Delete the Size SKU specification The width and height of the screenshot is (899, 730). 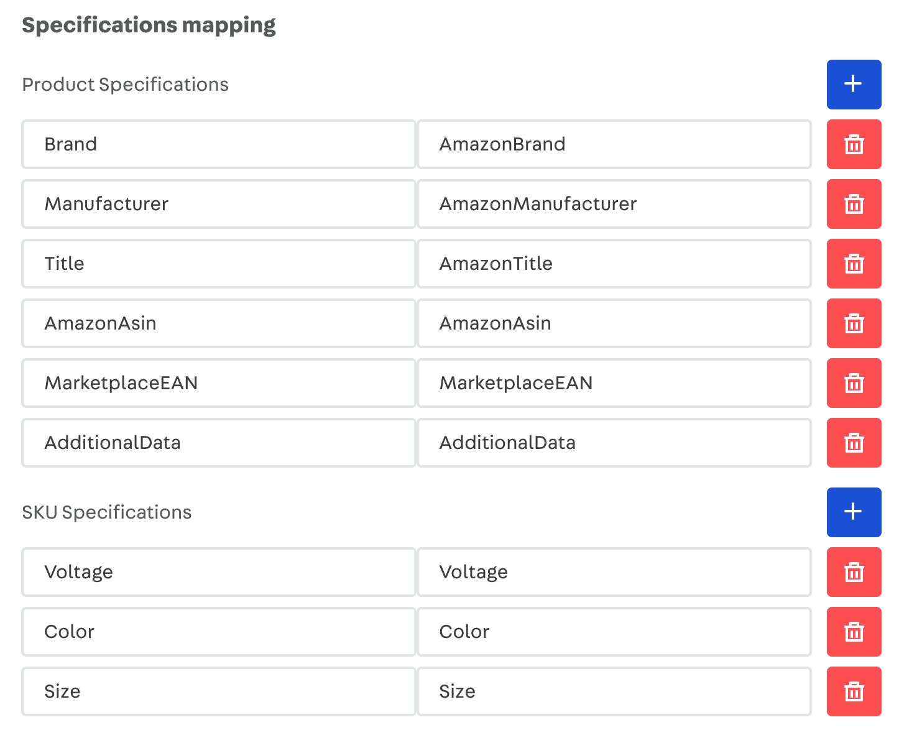click(854, 691)
